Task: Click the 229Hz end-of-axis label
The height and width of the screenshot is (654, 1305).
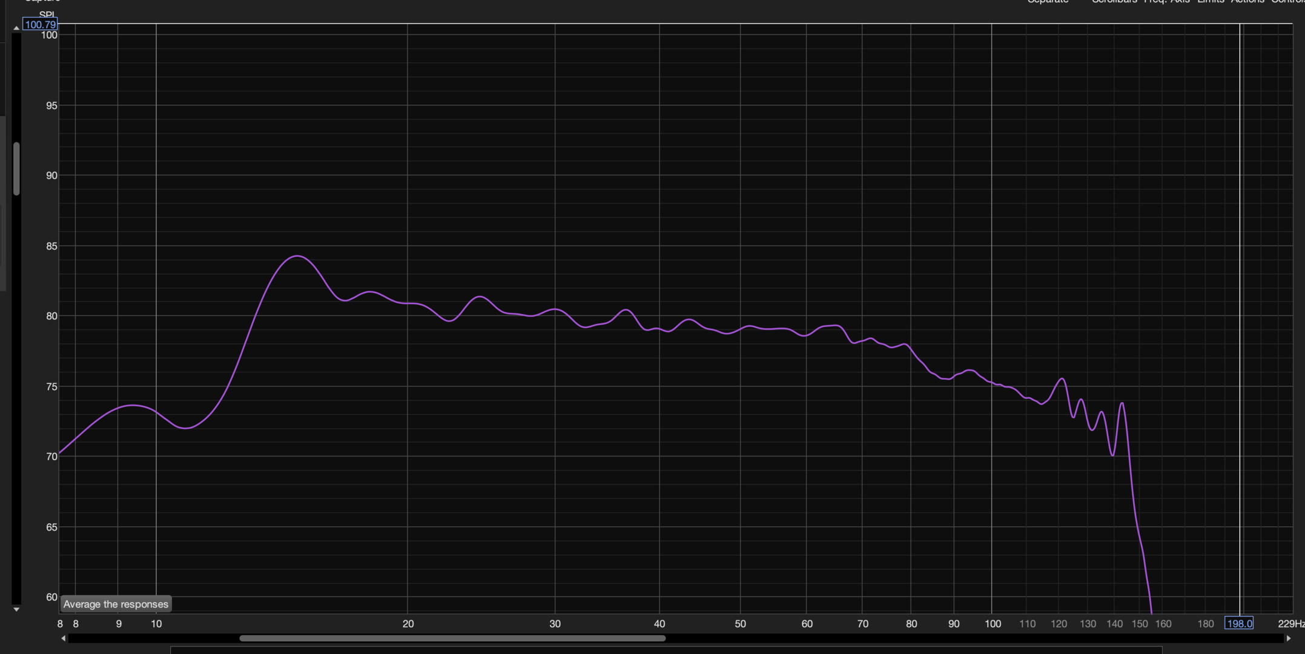Action: [x=1290, y=623]
